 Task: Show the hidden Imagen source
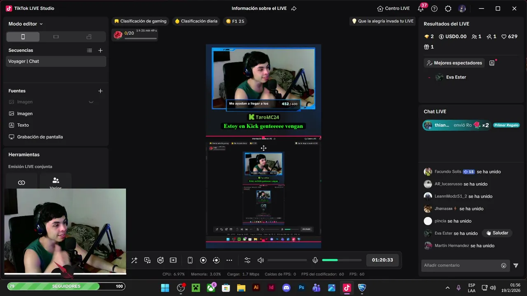(91, 102)
